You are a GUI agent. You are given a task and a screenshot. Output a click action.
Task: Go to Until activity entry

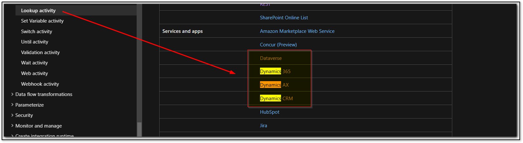coord(35,42)
